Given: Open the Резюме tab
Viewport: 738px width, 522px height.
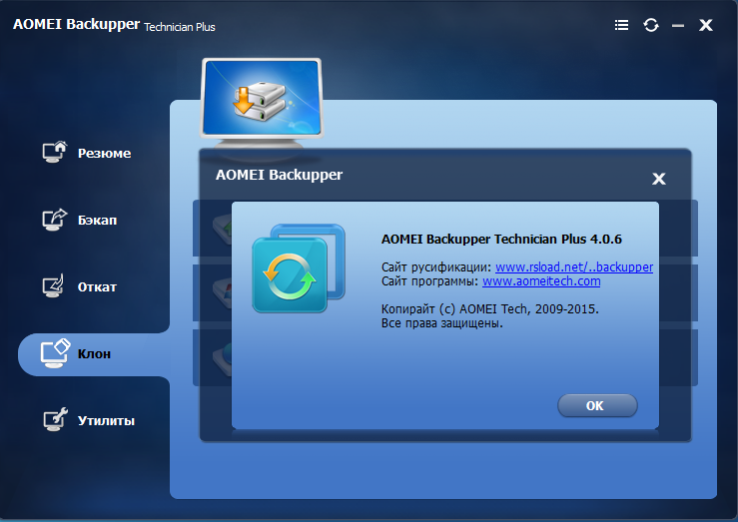Looking at the screenshot, I should [104, 154].
